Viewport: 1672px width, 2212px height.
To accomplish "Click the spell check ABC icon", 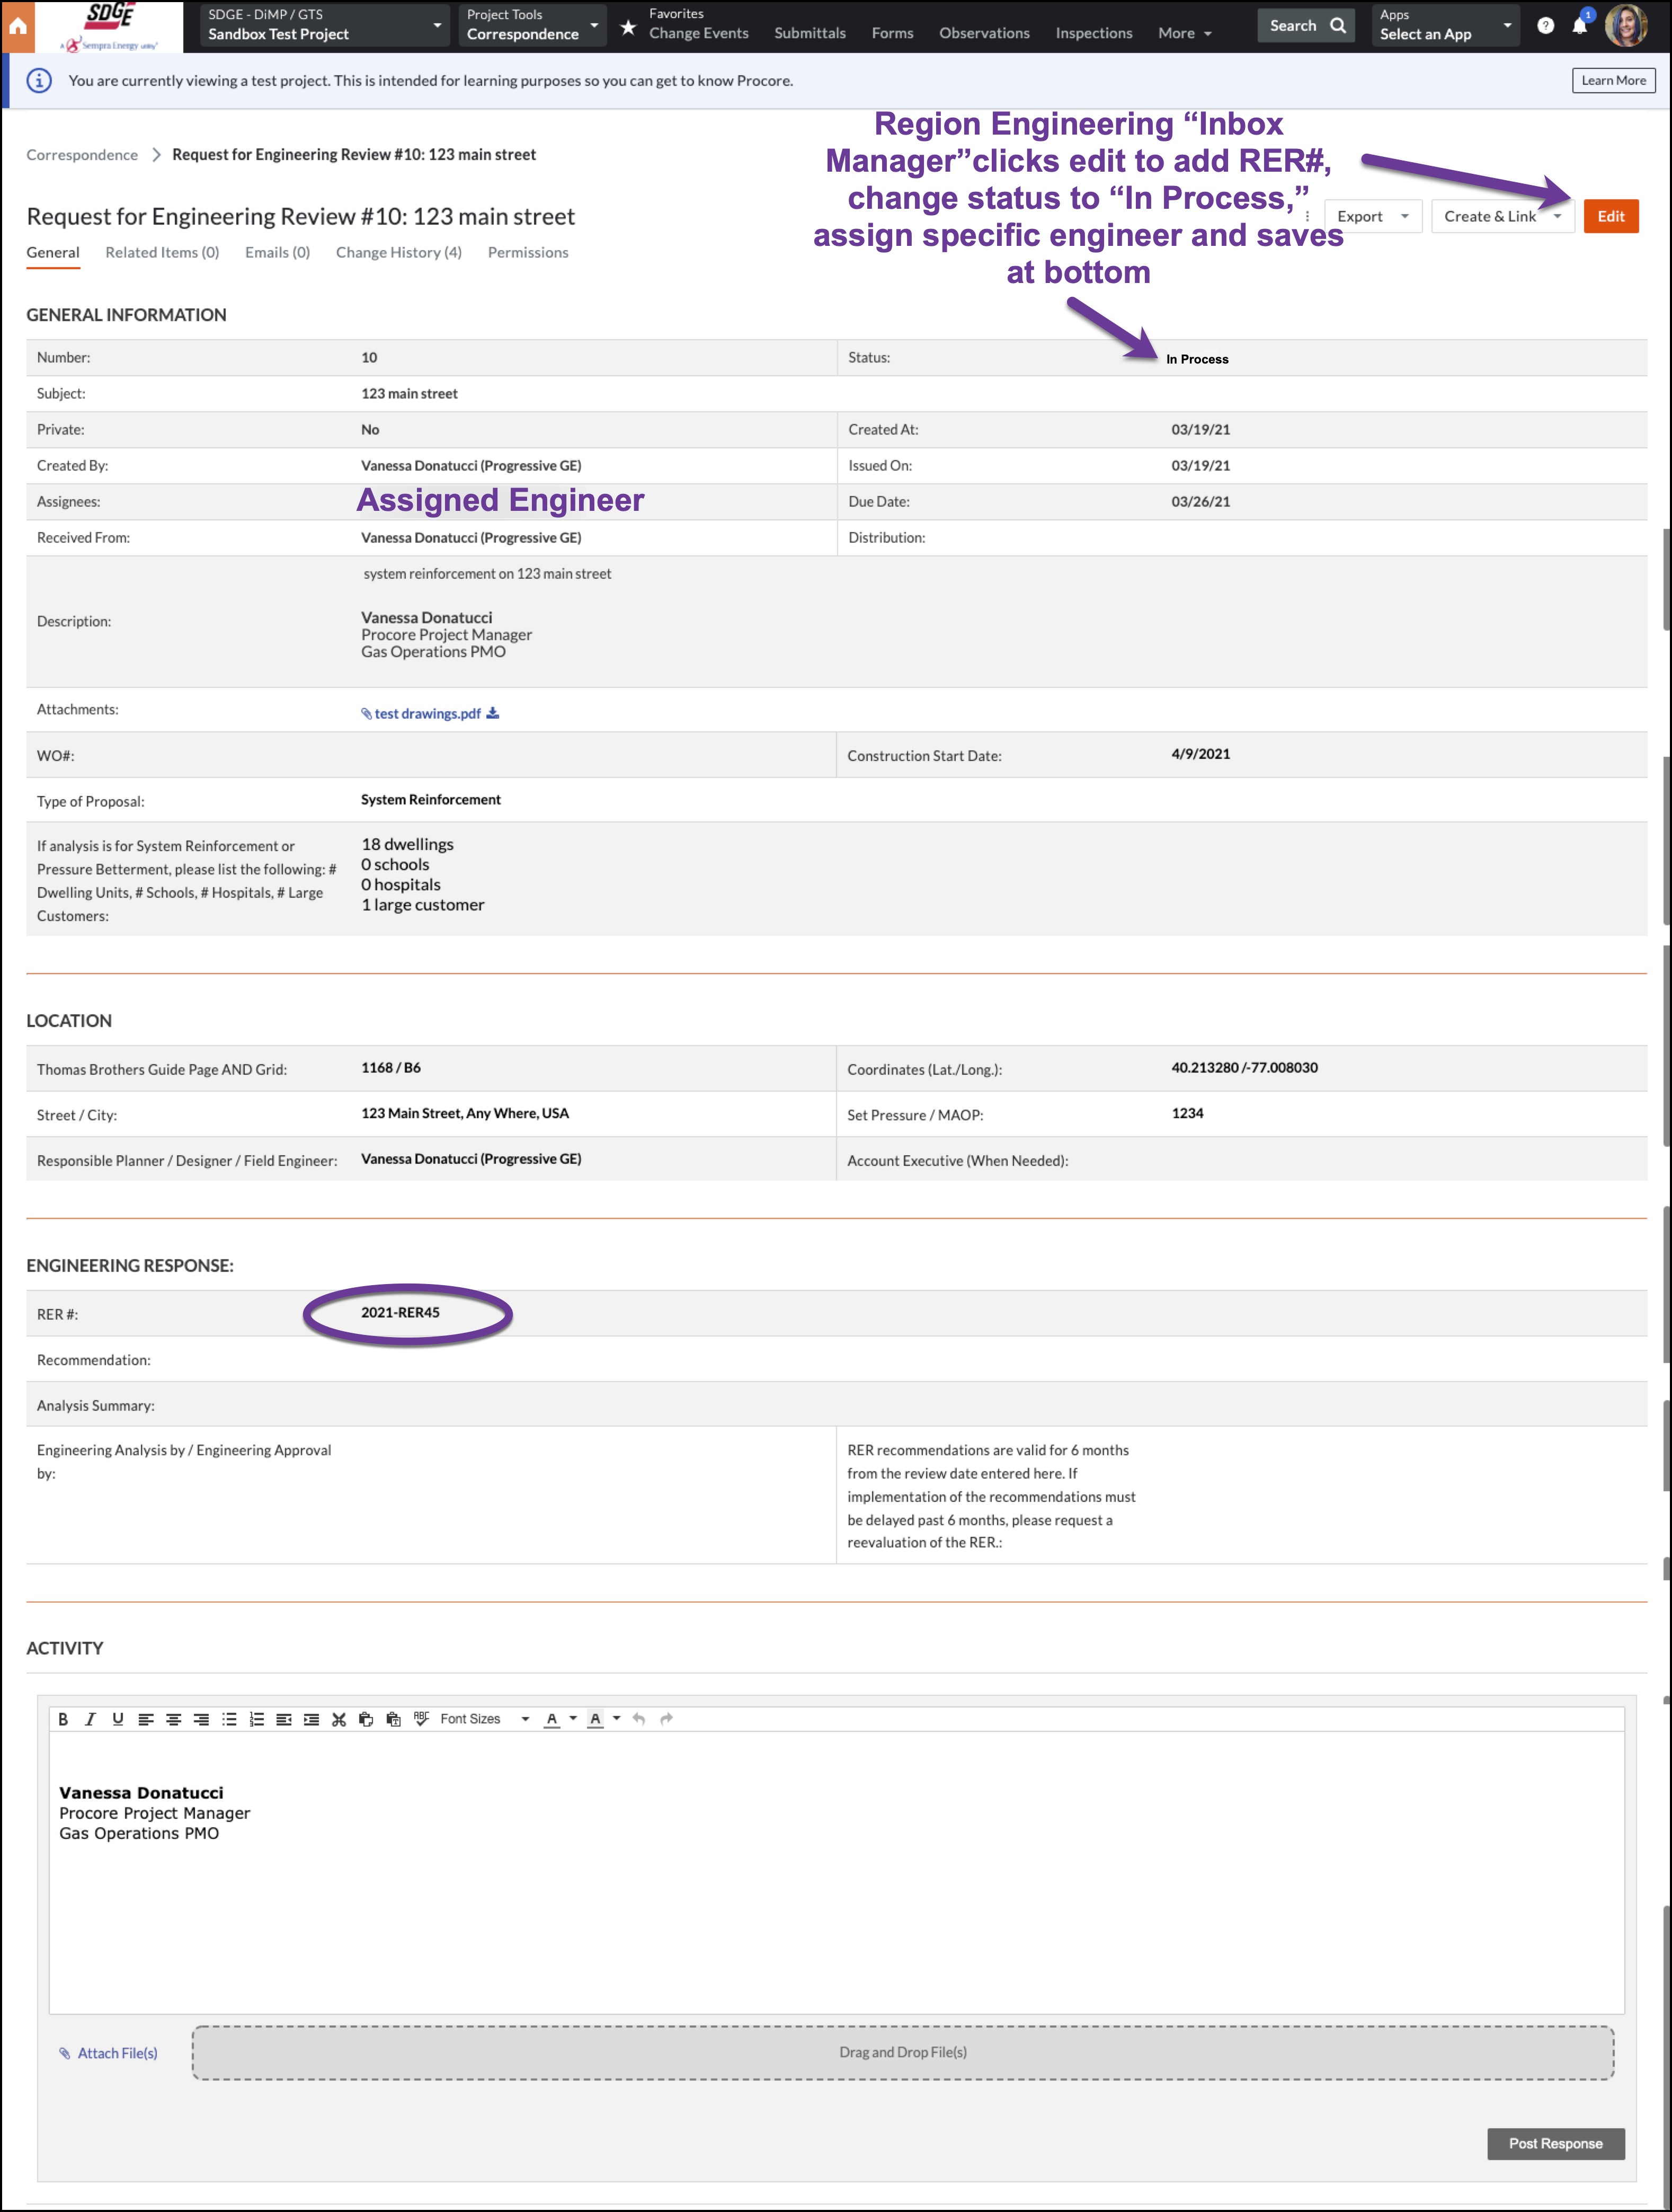I will 421,1719.
